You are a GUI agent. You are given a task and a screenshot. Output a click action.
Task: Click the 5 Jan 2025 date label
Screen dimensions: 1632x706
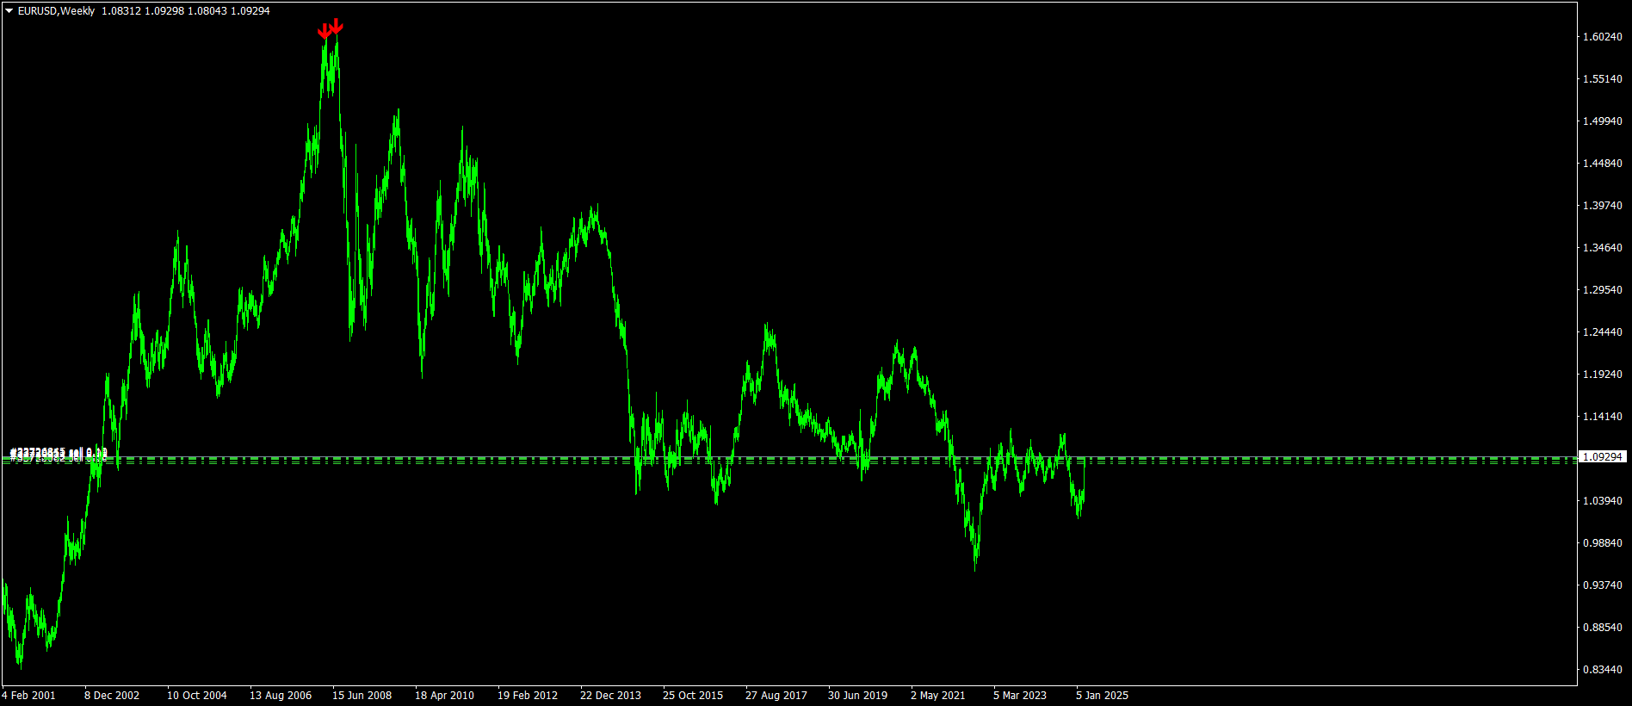point(1102,696)
